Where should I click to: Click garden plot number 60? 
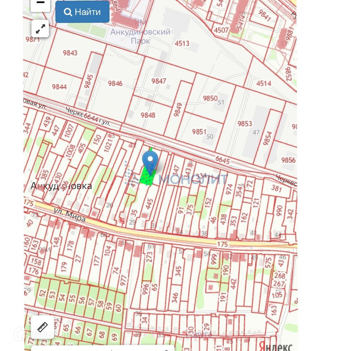point(118,308)
